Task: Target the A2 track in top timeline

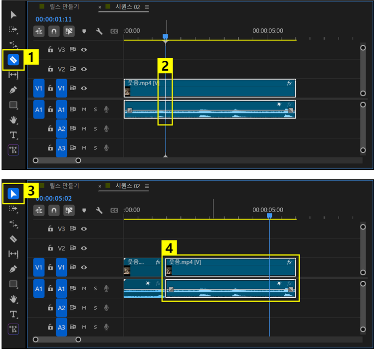Action: (61, 129)
